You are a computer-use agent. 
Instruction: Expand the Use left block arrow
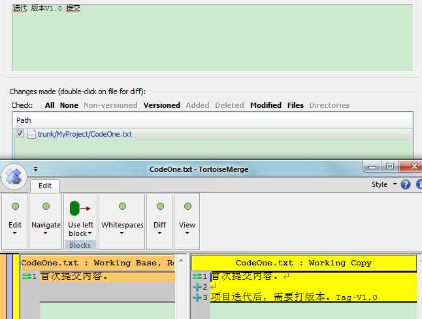click(x=89, y=233)
